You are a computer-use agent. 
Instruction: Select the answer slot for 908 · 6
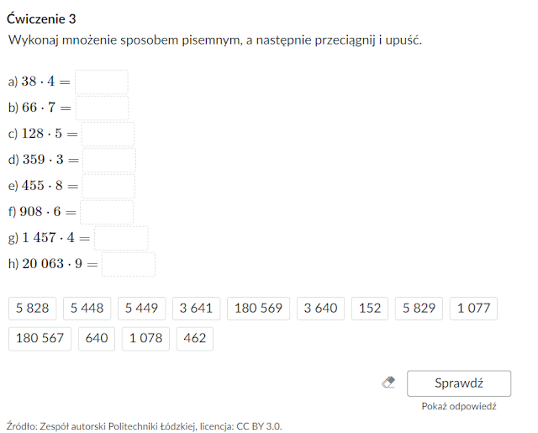107,213
